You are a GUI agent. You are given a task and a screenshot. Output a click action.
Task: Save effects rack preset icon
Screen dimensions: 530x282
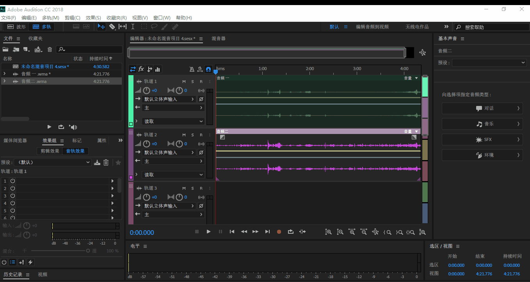[x=97, y=162]
